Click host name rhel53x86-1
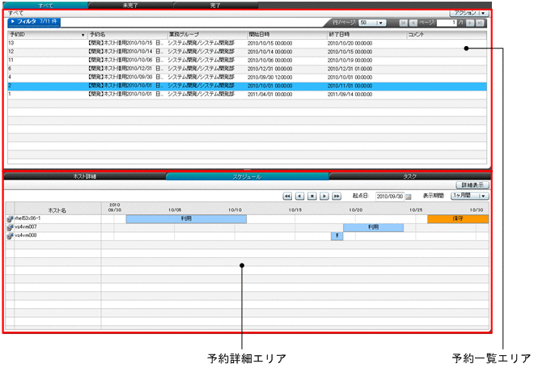534x368 pixels. tap(28, 218)
